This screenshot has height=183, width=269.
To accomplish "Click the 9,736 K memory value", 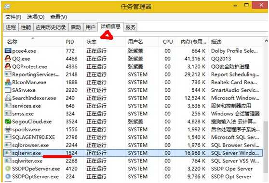I will [x=196, y=176].
